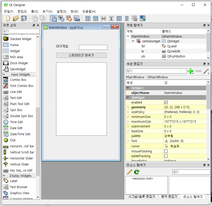Open the 보기(V) menu

(47, 11)
